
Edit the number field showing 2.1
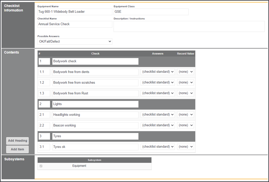[44, 115]
